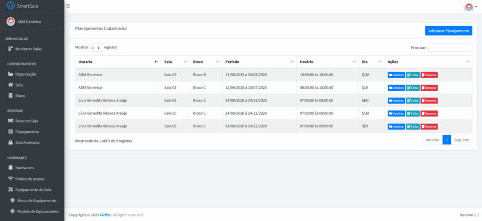Sort table by the Período column
Screen dimensions: 482x221
tap(259, 62)
